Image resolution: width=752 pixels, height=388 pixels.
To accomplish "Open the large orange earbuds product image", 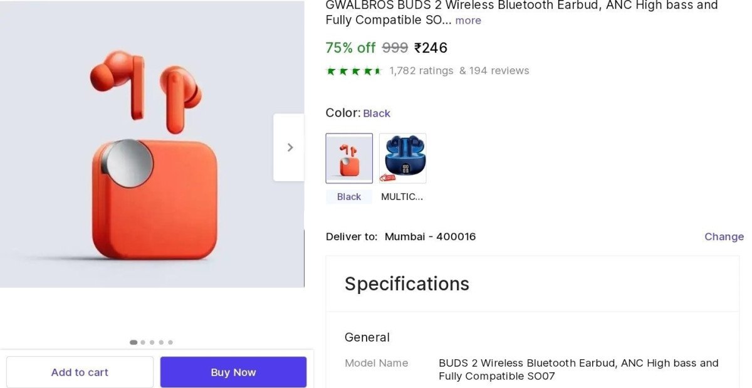I will 152,150.
